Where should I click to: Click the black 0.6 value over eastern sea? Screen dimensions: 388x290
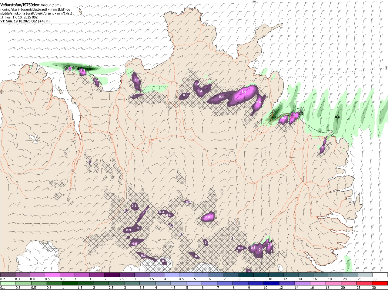point(337,117)
